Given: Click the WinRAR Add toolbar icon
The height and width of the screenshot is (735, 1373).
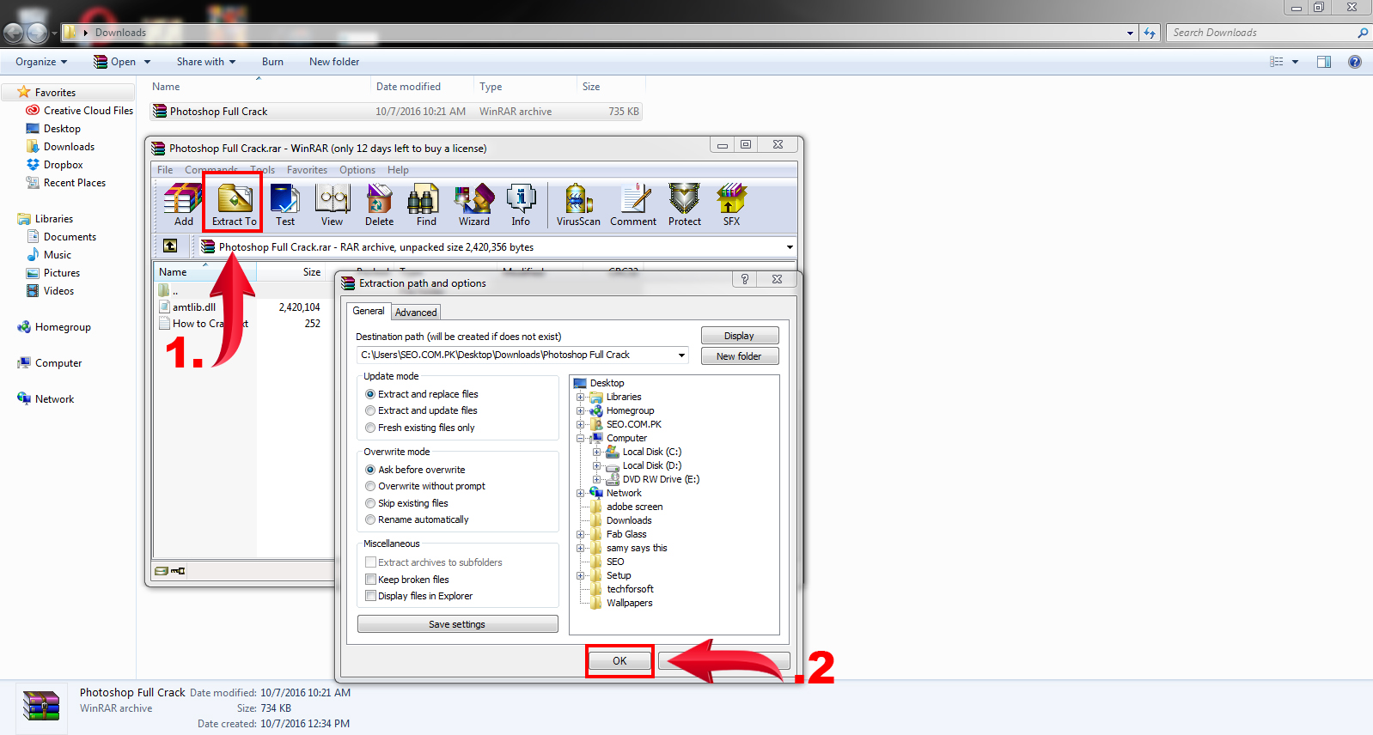Looking at the screenshot, I should (x=183, y=205).
